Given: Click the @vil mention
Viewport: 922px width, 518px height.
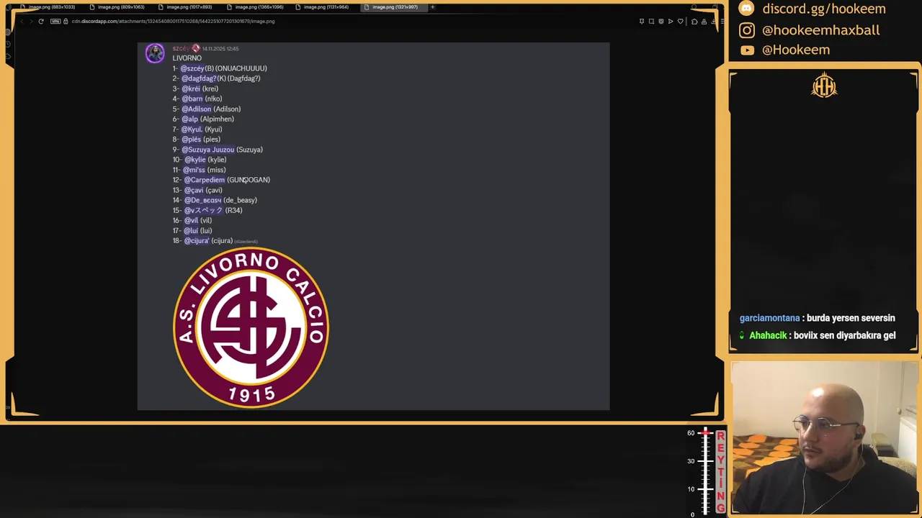Looking at the screenshot, I should [191, 220].
